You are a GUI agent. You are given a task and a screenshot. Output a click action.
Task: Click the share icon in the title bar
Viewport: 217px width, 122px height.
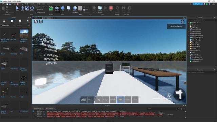(210, 4)
